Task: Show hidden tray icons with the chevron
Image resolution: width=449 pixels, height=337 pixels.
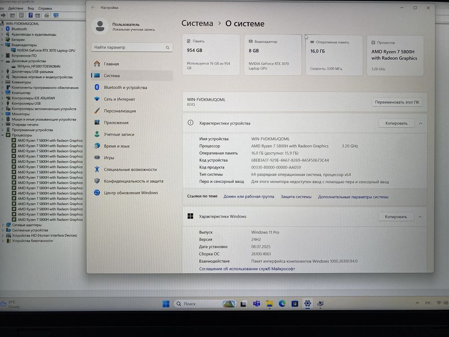Action: [417, 303]
